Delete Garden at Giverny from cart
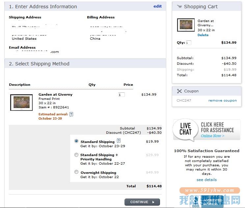This screenshot has height=208, width=245. (x=203, y=35)
